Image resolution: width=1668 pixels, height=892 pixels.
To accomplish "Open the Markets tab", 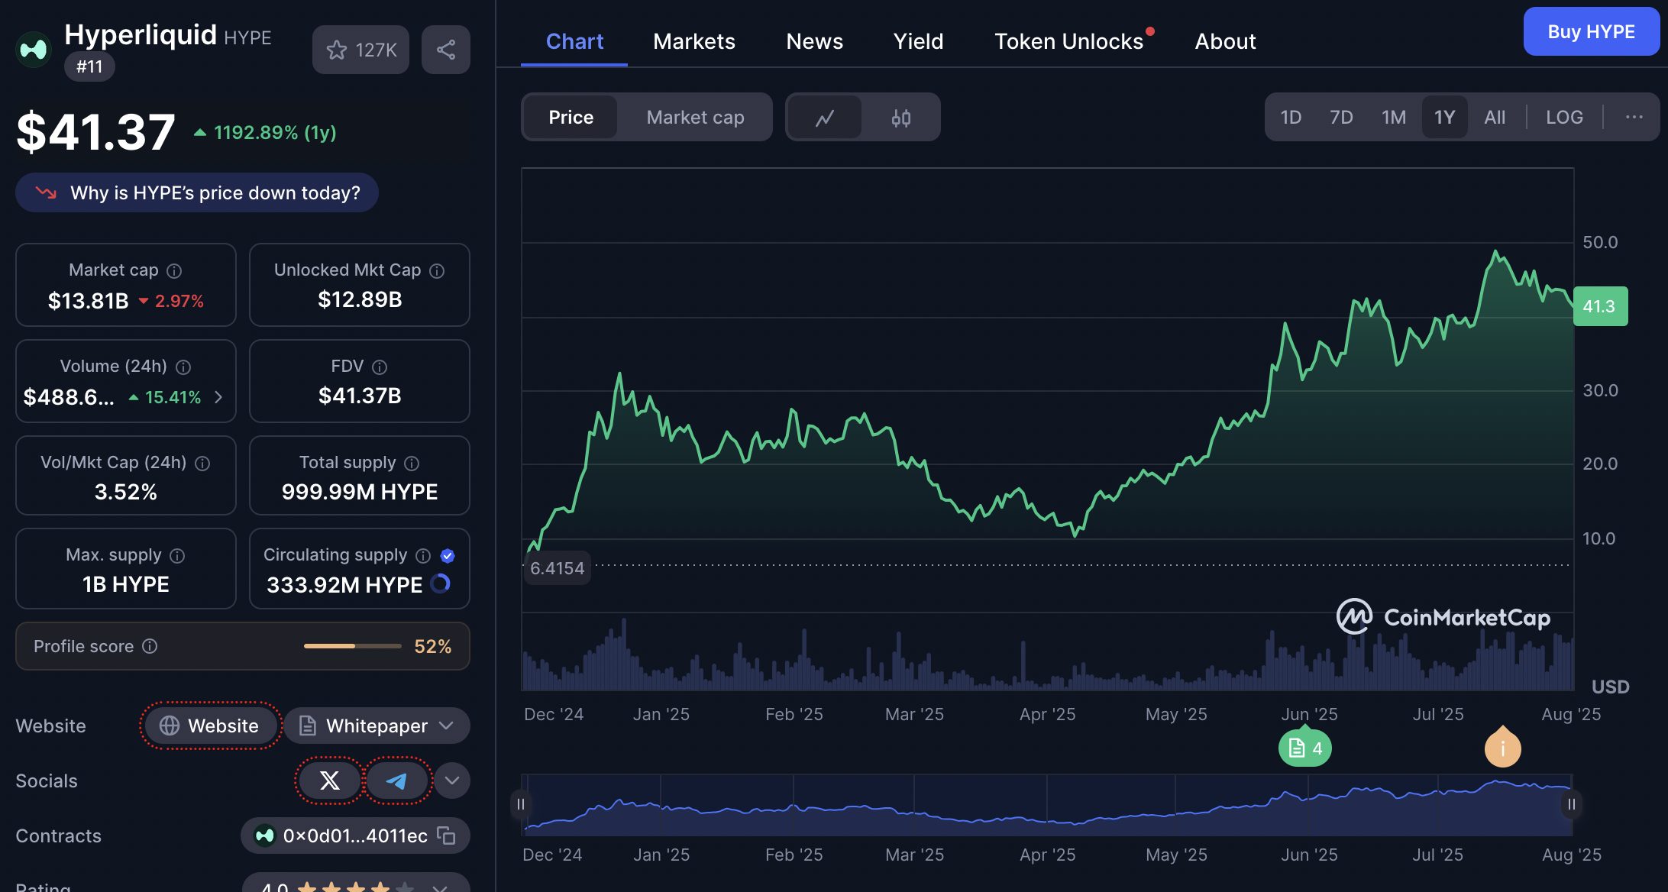I will click(x=693, y=41).
